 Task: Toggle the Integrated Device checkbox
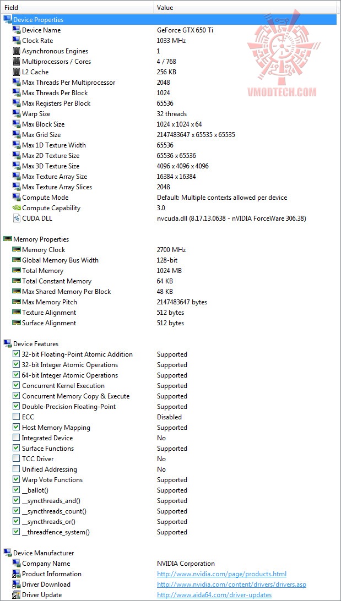point(16,438)
